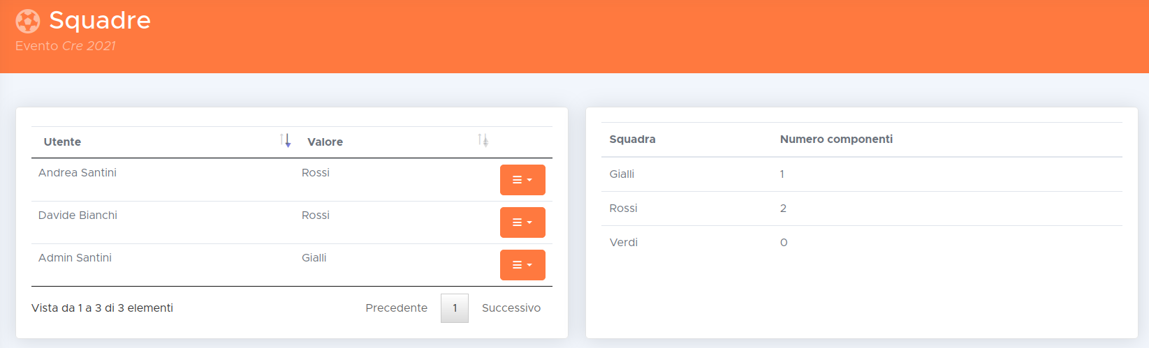Click the Rossi team in Squadra table
The height and width of the screenshot is (348, 1149).
tap(623, 209)
